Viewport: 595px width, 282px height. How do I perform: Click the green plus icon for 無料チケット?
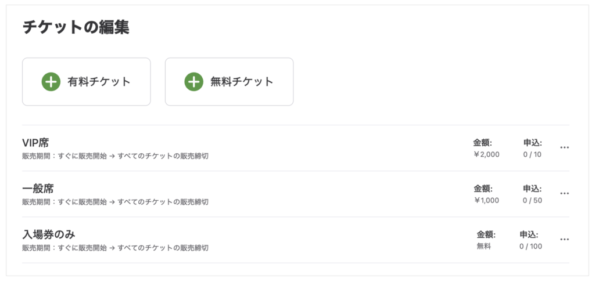193,82
